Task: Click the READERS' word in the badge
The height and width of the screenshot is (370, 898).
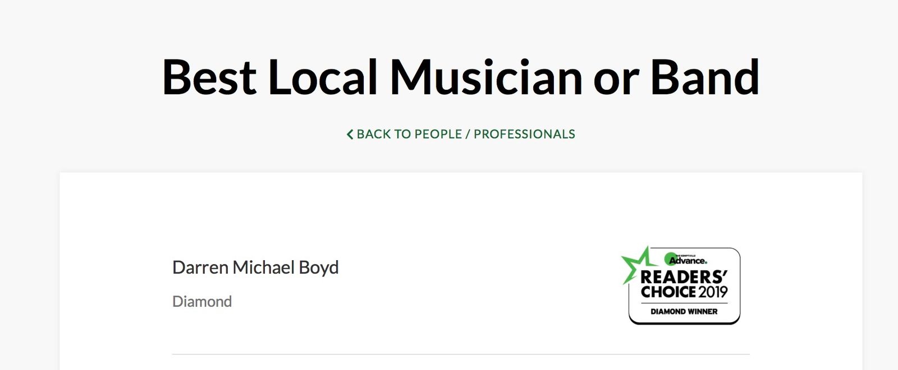Action: [684, 277]
